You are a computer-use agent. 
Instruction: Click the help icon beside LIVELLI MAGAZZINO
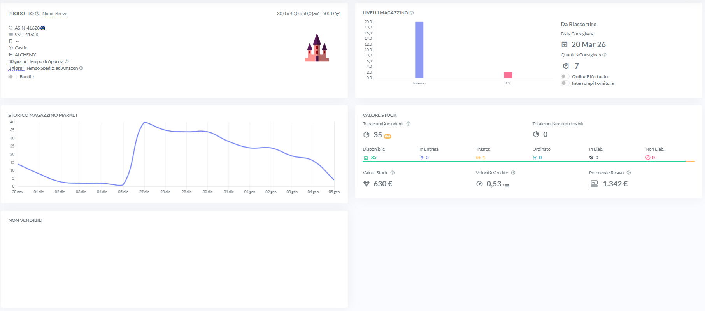(412, 13)
